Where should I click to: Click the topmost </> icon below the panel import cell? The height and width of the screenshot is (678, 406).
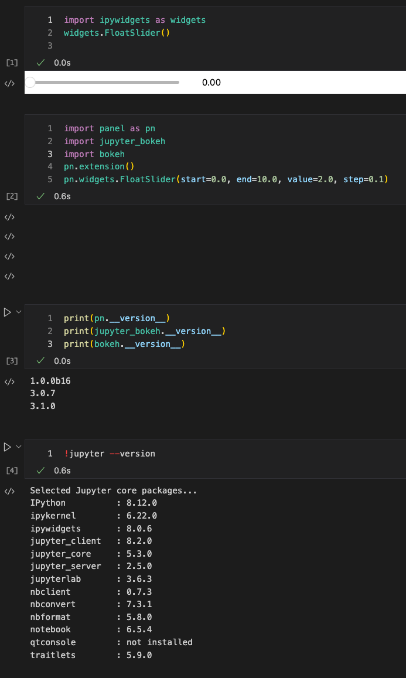(11, 217)
